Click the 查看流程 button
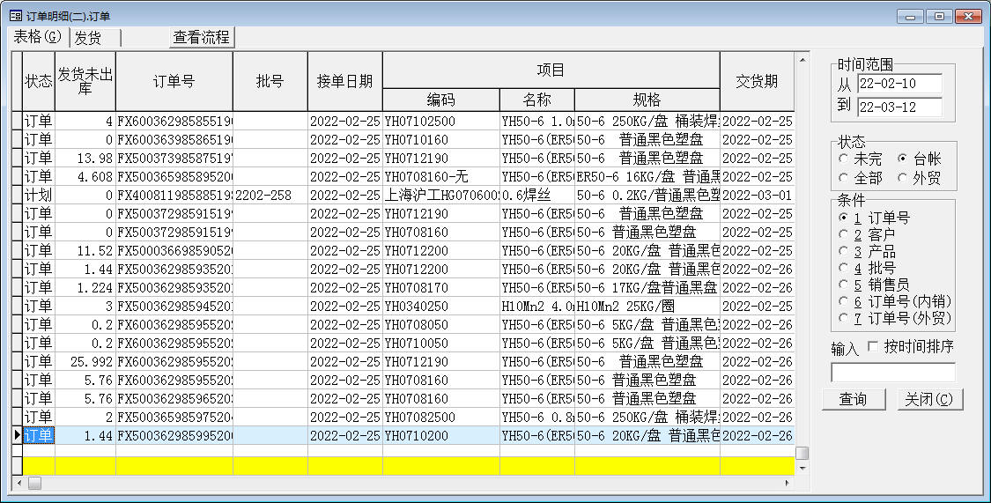991x503 pixels. pyautogui.click(x=202, y=37)
